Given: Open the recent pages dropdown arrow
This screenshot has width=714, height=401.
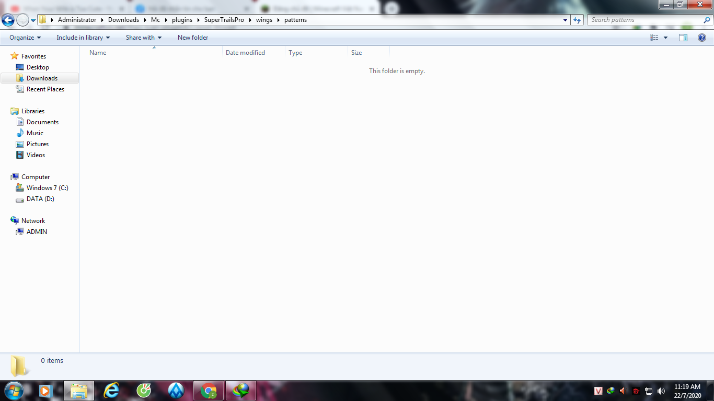Looking at the screenshot, I should (x=33, y=20).
